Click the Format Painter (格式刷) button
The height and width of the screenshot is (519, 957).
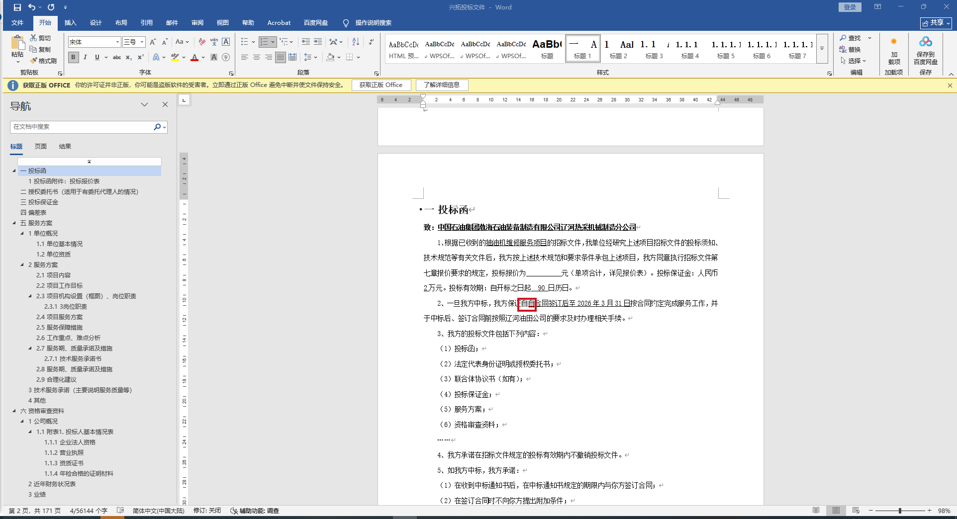[43, 61]
